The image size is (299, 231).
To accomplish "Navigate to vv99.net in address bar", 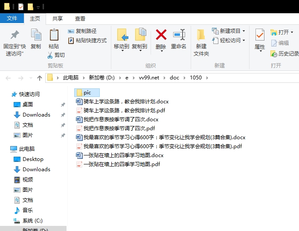I will click(149, 78).
